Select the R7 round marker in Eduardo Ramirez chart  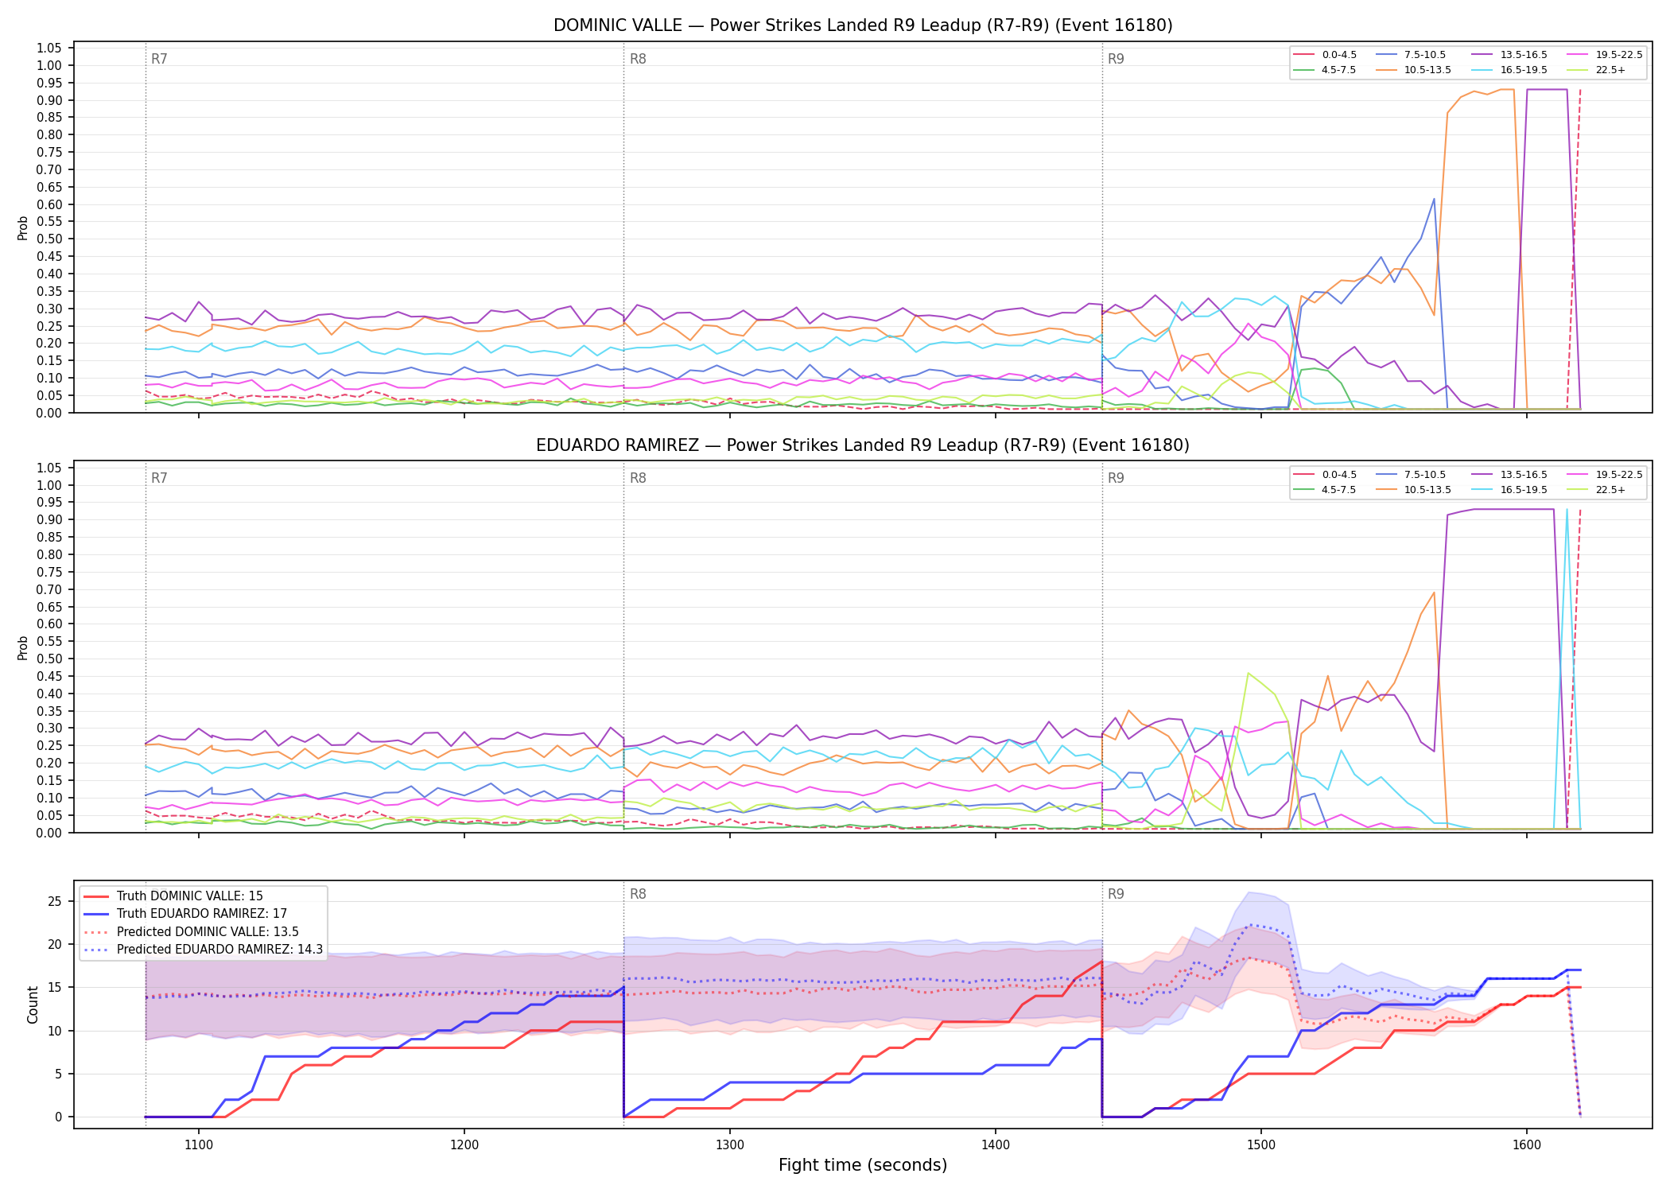tap(159, 479)
